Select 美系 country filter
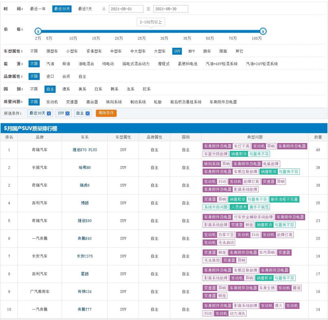This screenshot has width=328, height=320. [82, 89]
